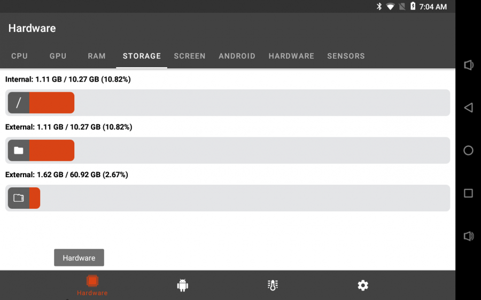
Task: Tap the volume up speaker icon
Action: pyautogui.click(x=468, y=236)
